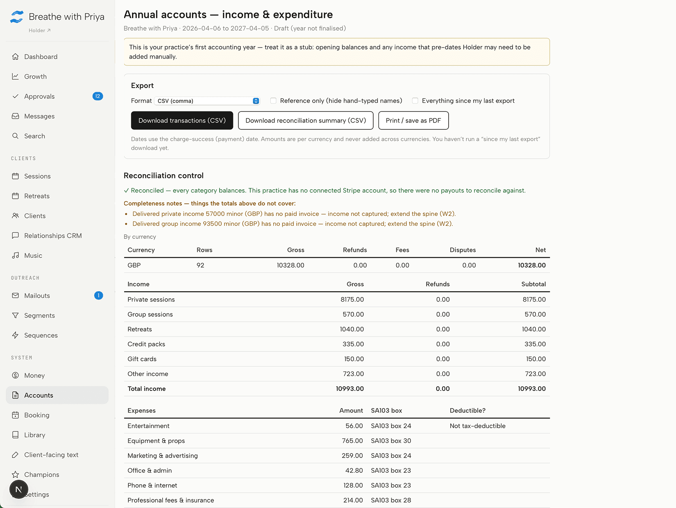Click the Credit packs row label
The width and height of the screenshot is (676, 508).
(146, 344)
